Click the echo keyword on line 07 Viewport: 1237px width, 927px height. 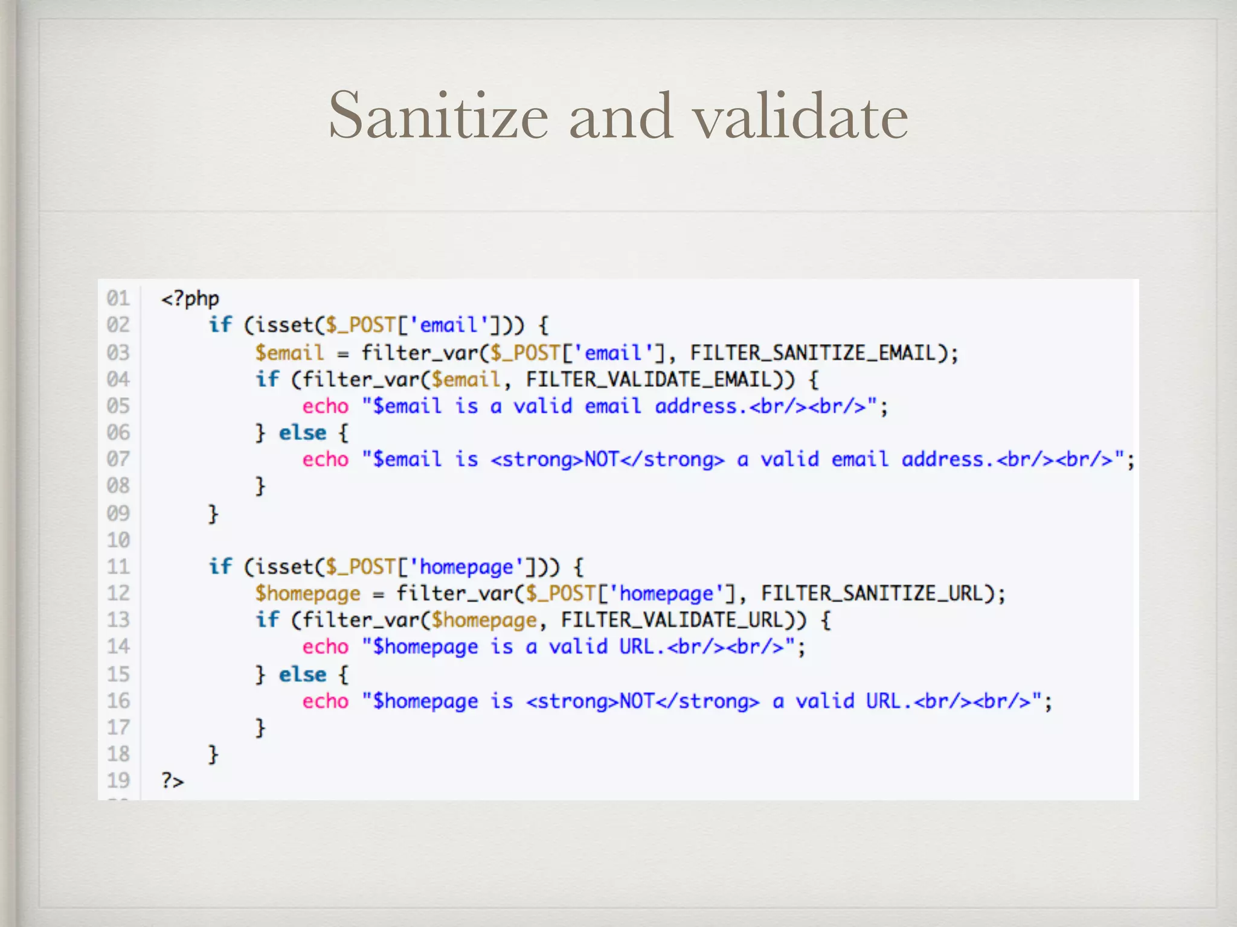(x=326, y=459)
